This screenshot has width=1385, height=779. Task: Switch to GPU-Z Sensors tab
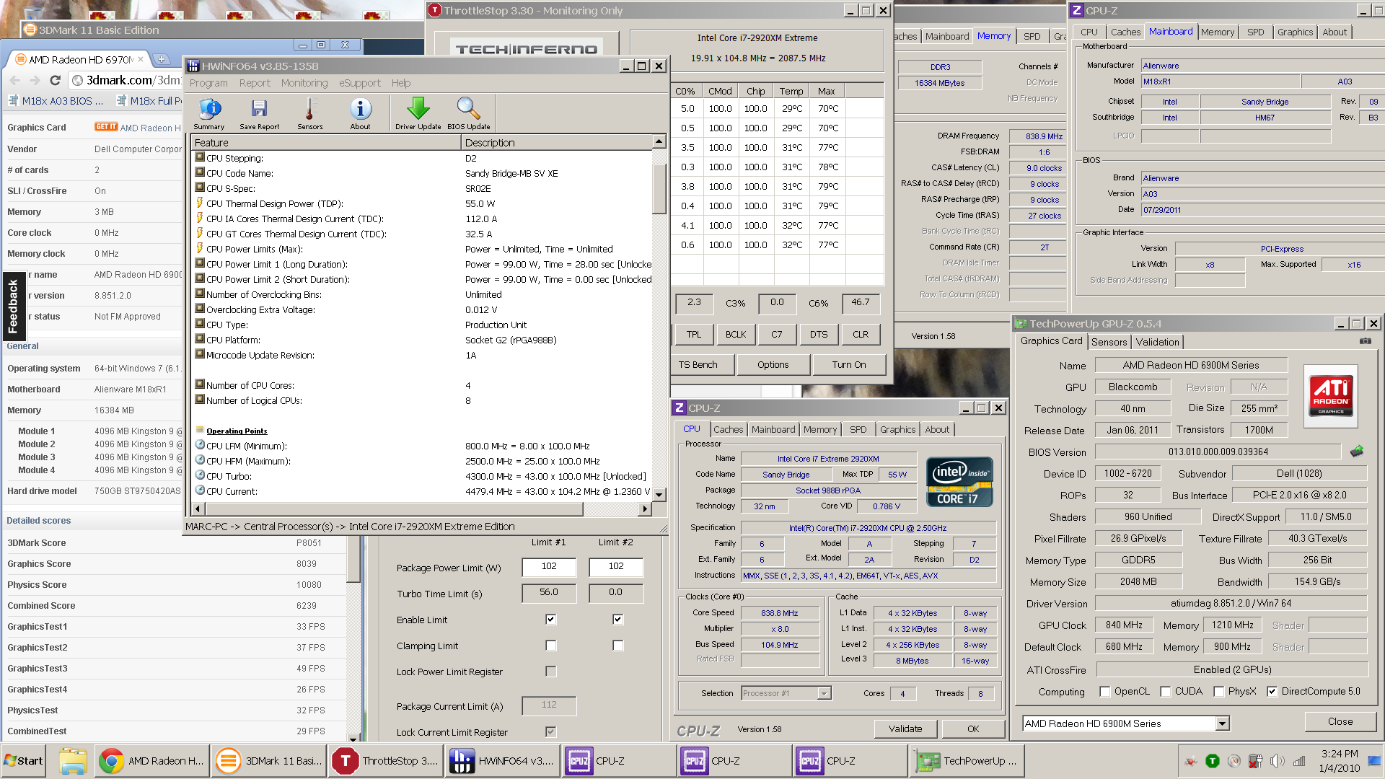pos(1109,342)
